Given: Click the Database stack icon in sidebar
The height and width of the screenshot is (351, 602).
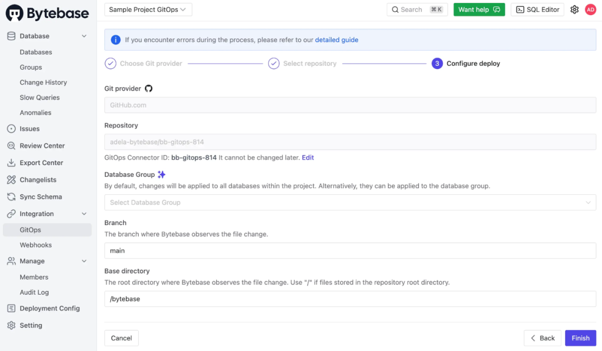Looking at the screenshot, I should (11, 36).
